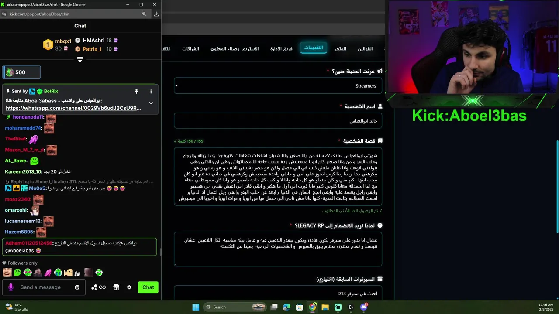Click the why join LEGACY RP textarea
Viewport: 559px width, 314px height.
coord(278,249)
